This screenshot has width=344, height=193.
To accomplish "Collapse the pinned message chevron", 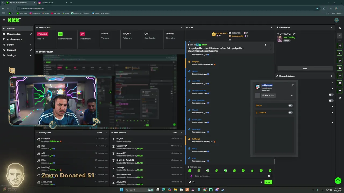I will [271, 49].
